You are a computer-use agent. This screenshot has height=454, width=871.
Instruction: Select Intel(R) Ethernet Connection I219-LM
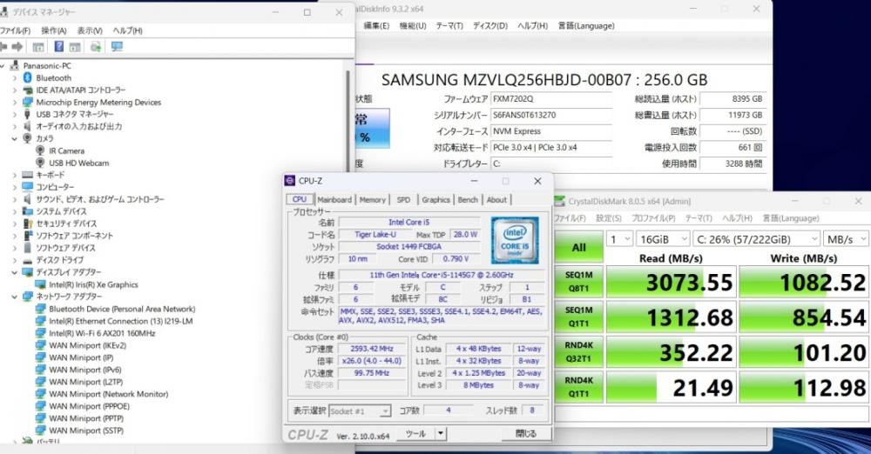(120, 321)
